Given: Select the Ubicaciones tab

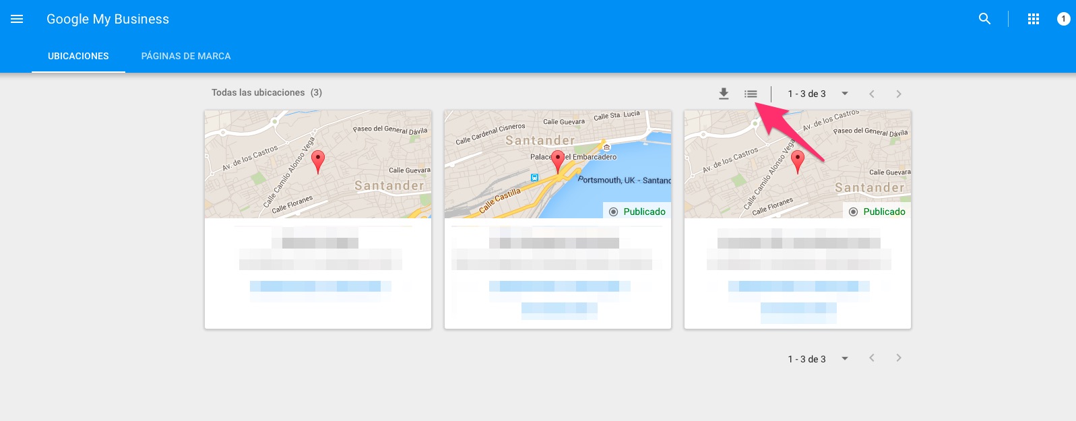Looking at the screenshot, I should (78, 56).
